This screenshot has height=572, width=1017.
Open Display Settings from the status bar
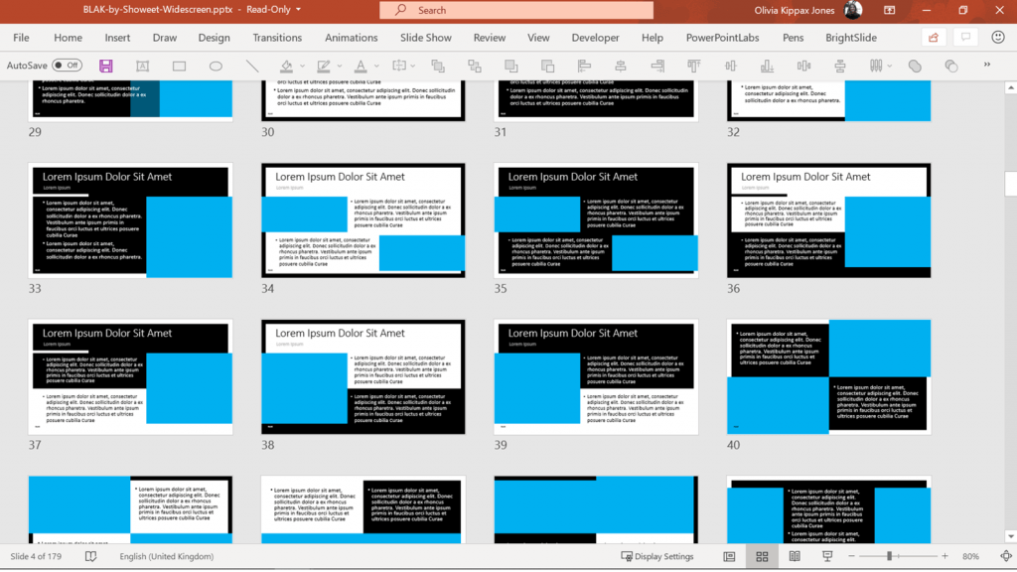(x=656, y=556)
